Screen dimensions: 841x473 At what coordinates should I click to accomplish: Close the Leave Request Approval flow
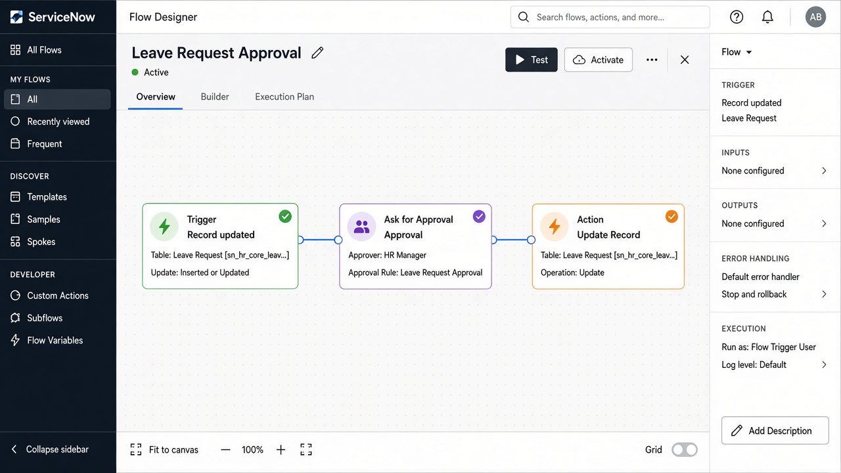pyautogui.click(x=685, y=60)
